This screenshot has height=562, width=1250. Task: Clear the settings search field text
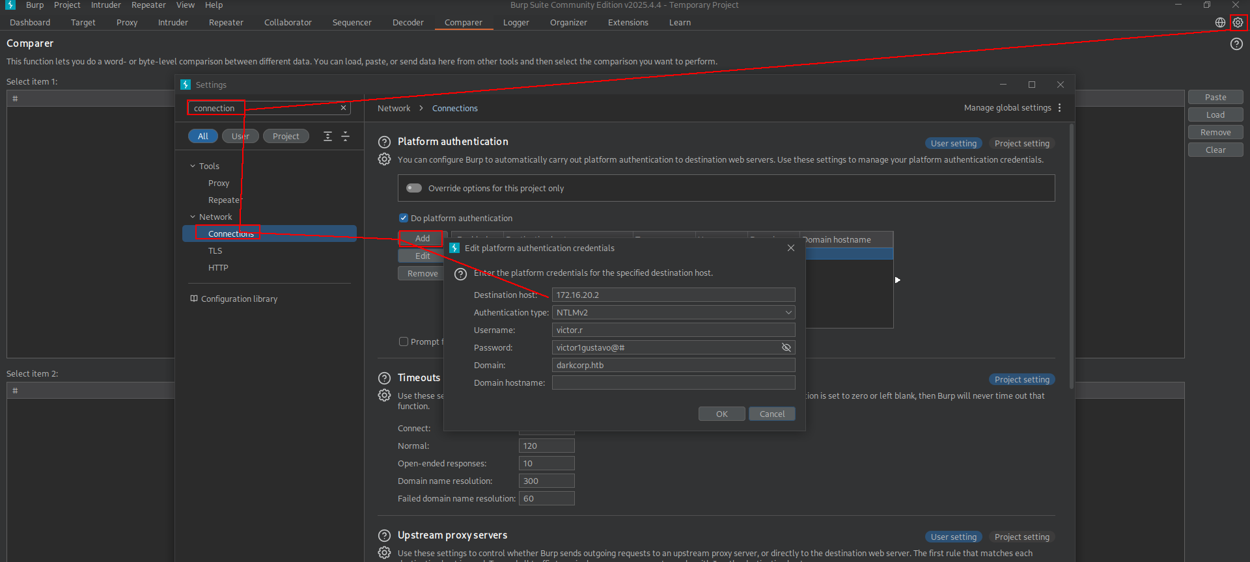tap(343, 108)
